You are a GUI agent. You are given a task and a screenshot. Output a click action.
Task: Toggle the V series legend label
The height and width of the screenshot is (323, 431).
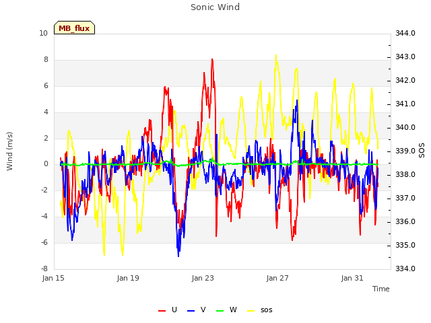[x=203, y=310]
